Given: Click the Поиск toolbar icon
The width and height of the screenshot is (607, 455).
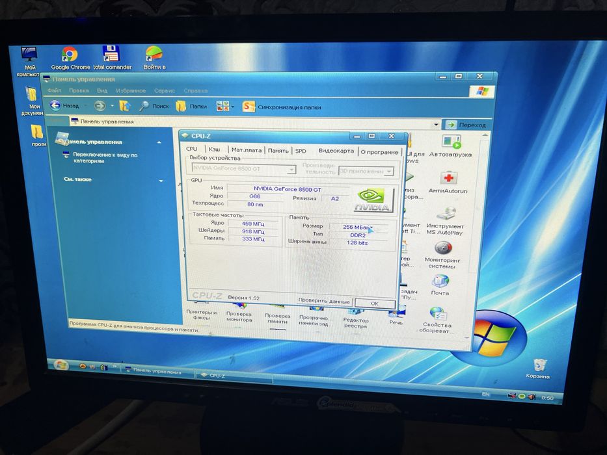Looking at the screenshot, I should click(154, 106).
